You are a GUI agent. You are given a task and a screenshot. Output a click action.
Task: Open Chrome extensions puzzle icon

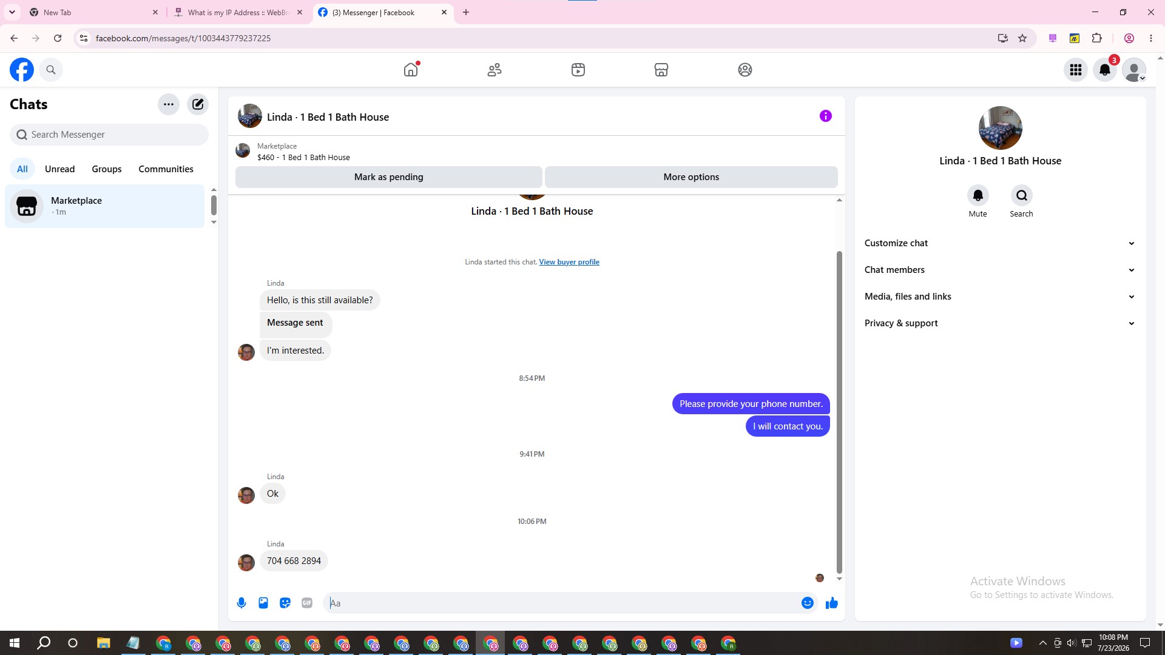pyautogui.click(x=1096, y=38)
